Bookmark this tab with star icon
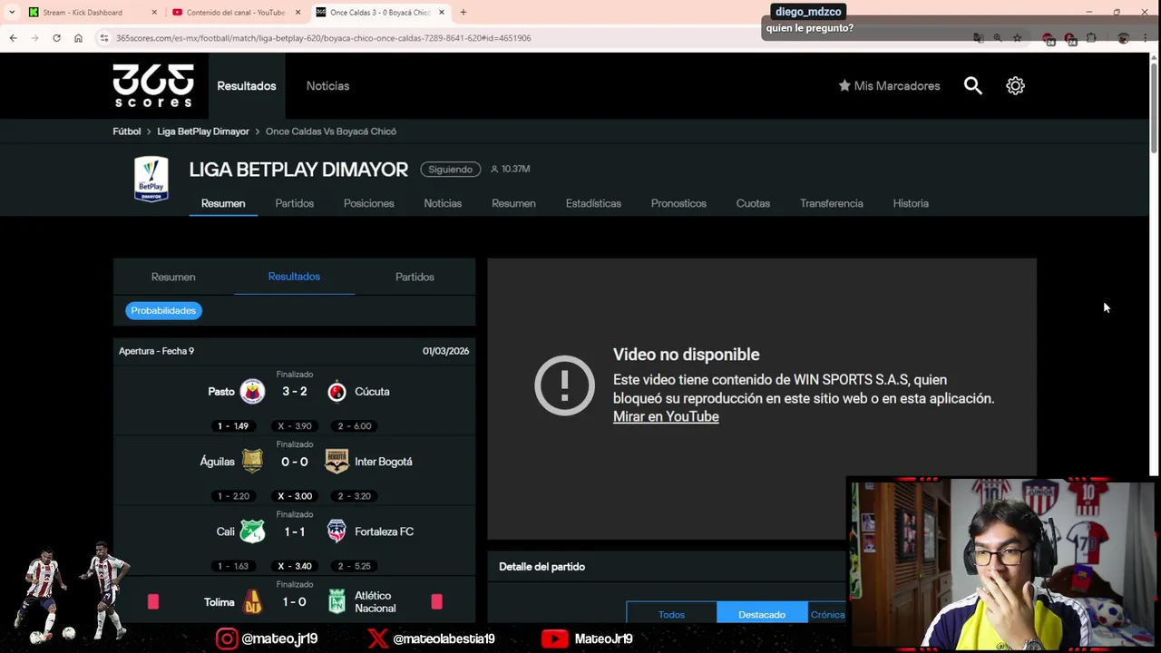The width and height of the screenshot is (1161, 653). pyautogui.click(x=1018, y=38)
